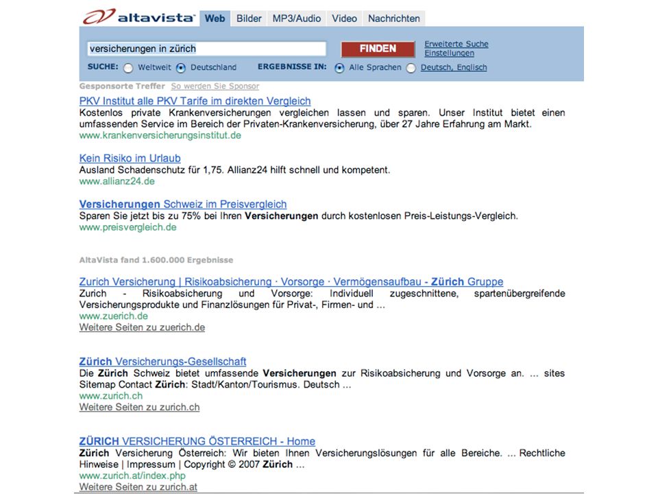Image resolution: width=658 pixels, height=494 pixels.
Task: Open Weitere Seiten zu zurich.at
Action: point(138,487)
